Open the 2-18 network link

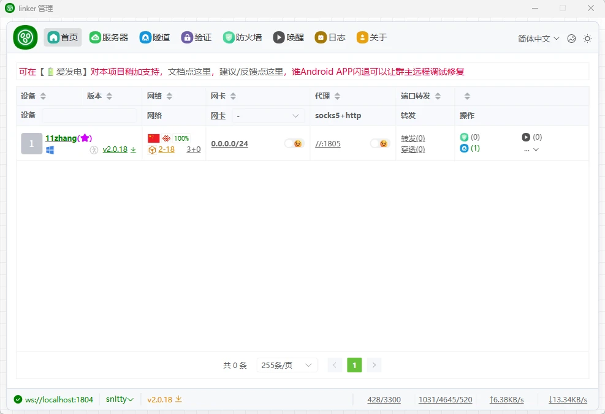pos(166,149)
